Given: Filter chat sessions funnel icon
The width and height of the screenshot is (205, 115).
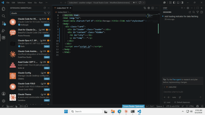Looking at the screenshot, I should (x=198, y=12).
